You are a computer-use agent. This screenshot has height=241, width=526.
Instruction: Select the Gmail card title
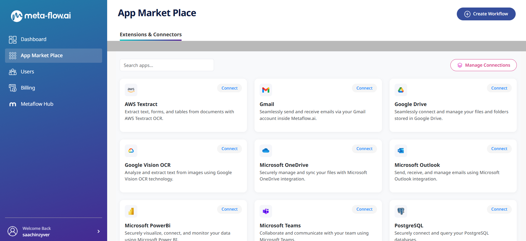[267, 104]
